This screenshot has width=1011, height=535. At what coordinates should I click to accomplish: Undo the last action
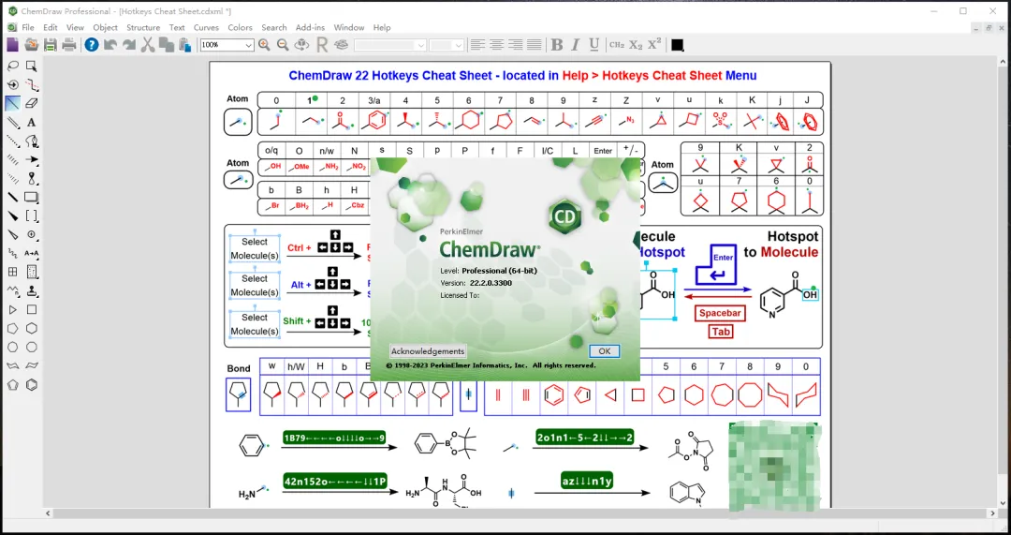pos(110,45)
